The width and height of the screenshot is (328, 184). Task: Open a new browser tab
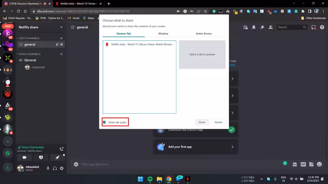coord(109,3)
